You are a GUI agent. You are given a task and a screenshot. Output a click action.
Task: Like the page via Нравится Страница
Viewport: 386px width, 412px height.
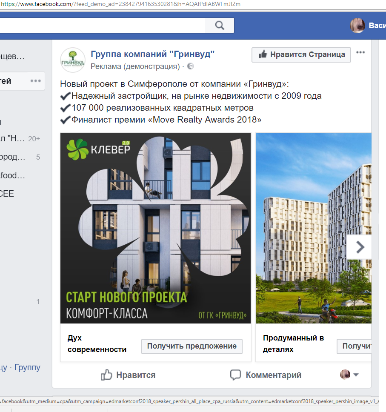click(x=301, y=54)
